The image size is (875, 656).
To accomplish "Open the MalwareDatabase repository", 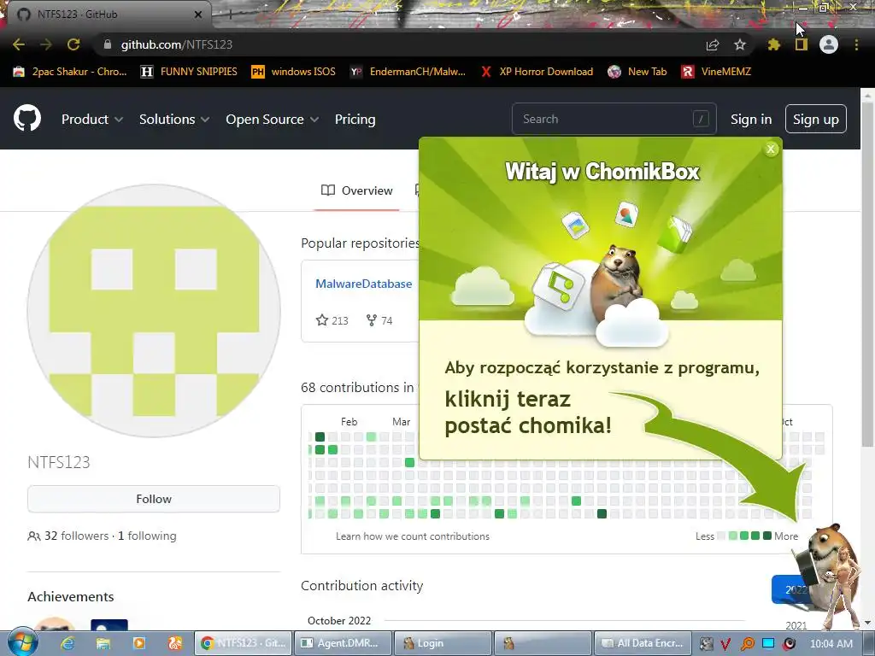I will [x=363, y=284].
